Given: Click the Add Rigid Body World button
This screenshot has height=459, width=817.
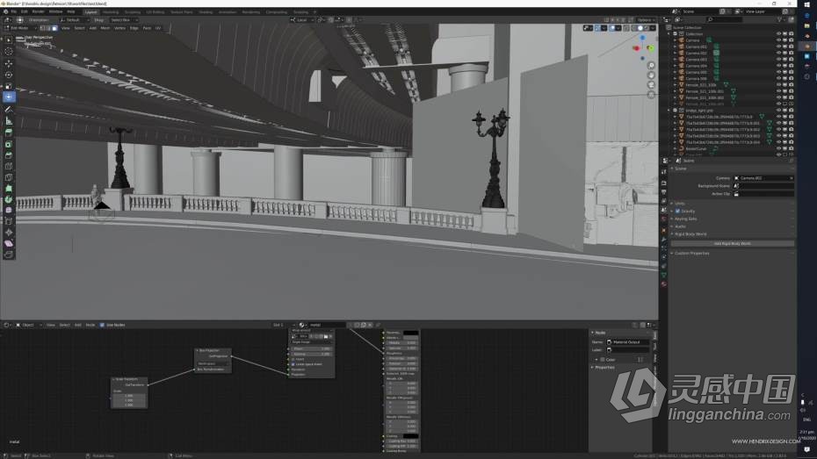Looking at the screenshot, I should (x=733, y=244).
